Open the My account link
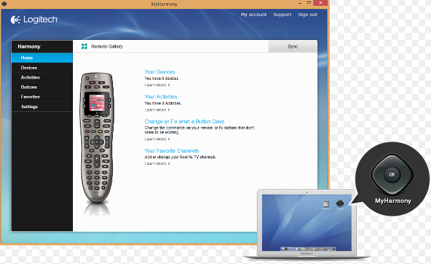This screenshot has width=431, height=264. pyautogui.click(x=254, y=15)
